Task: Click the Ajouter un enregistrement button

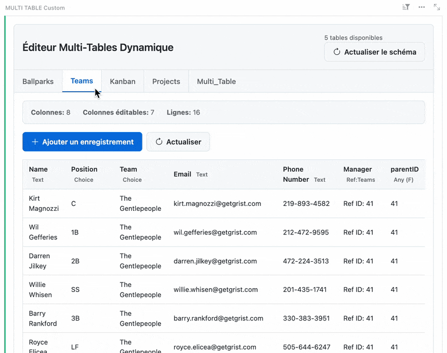Action: [x=82, y=142]
